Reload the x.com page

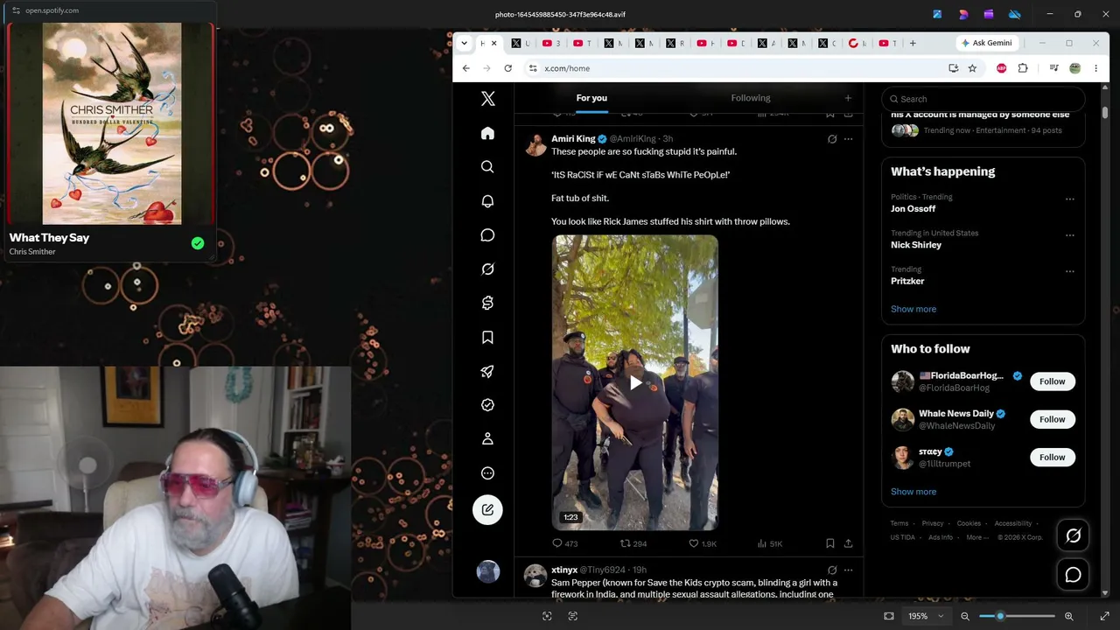[507, 68]
